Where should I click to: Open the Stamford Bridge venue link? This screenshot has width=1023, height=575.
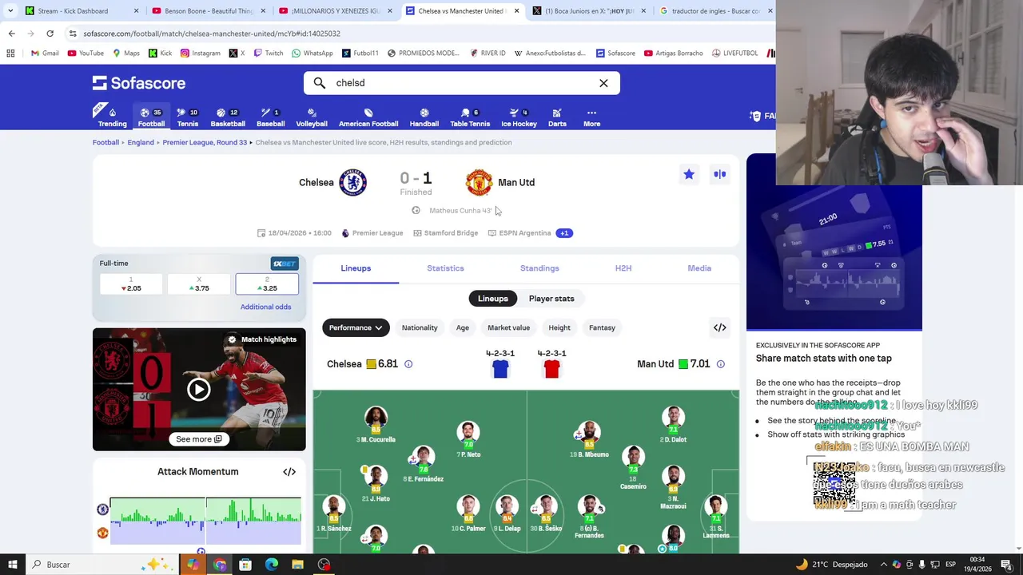[445, 233]
